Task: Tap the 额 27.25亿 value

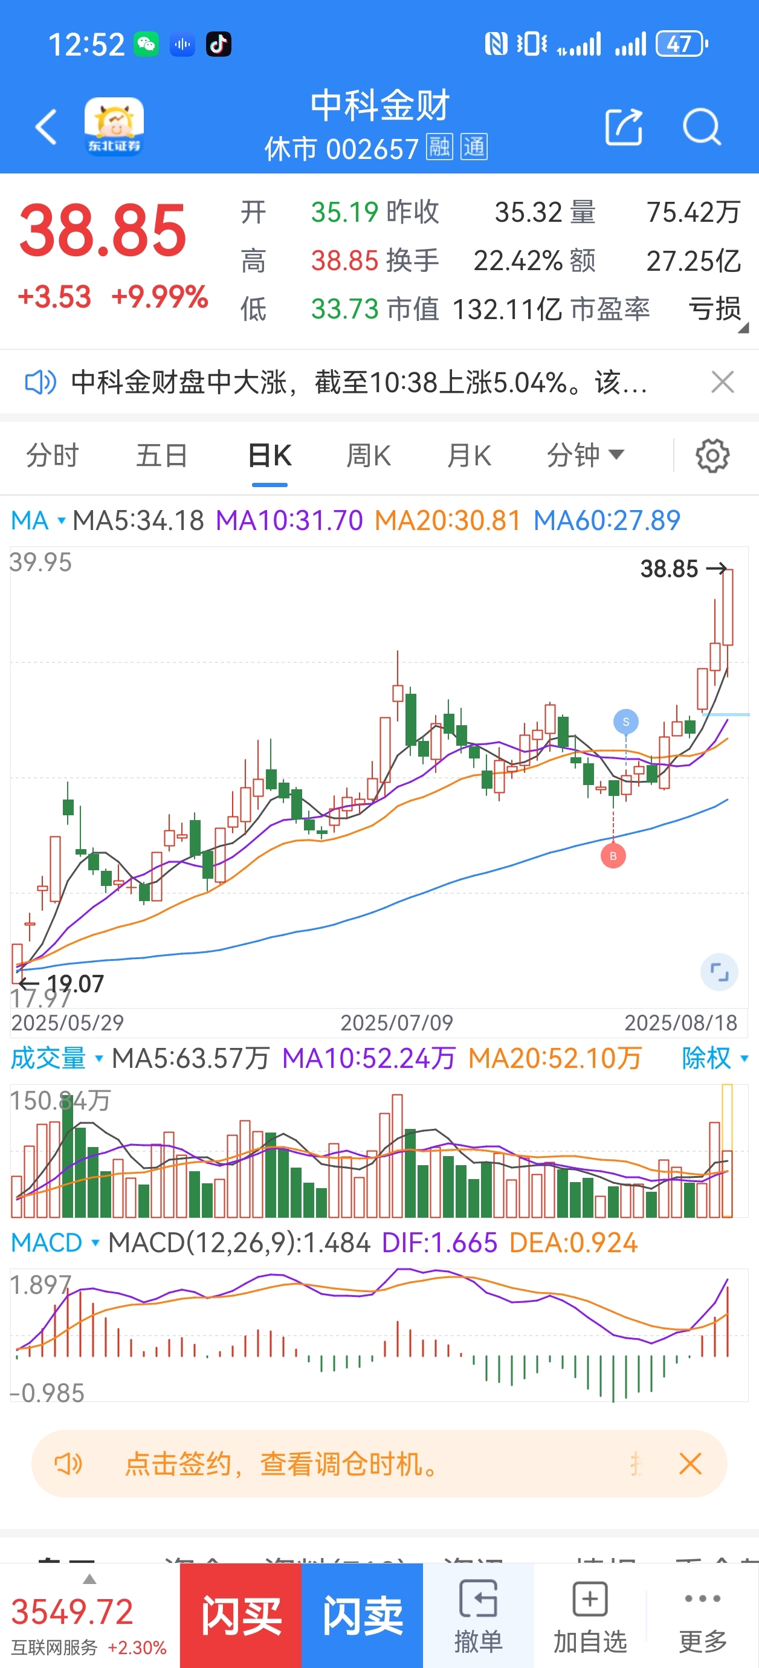Action: [656, 260]
